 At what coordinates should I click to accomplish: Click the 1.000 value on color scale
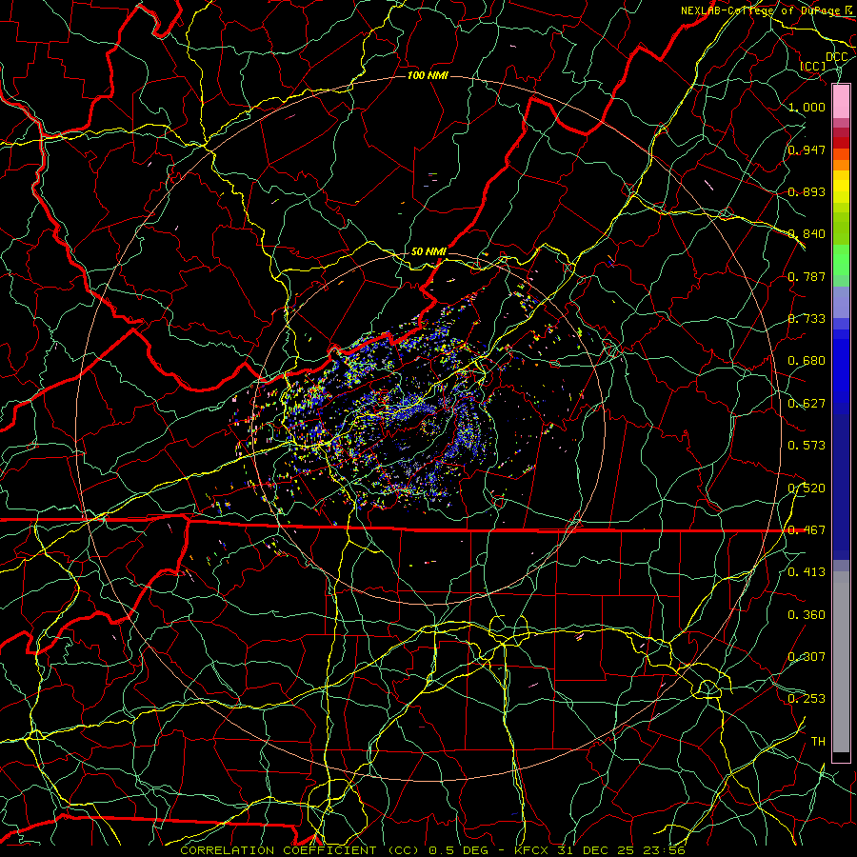pyautogui.click(x=807, y=107)
